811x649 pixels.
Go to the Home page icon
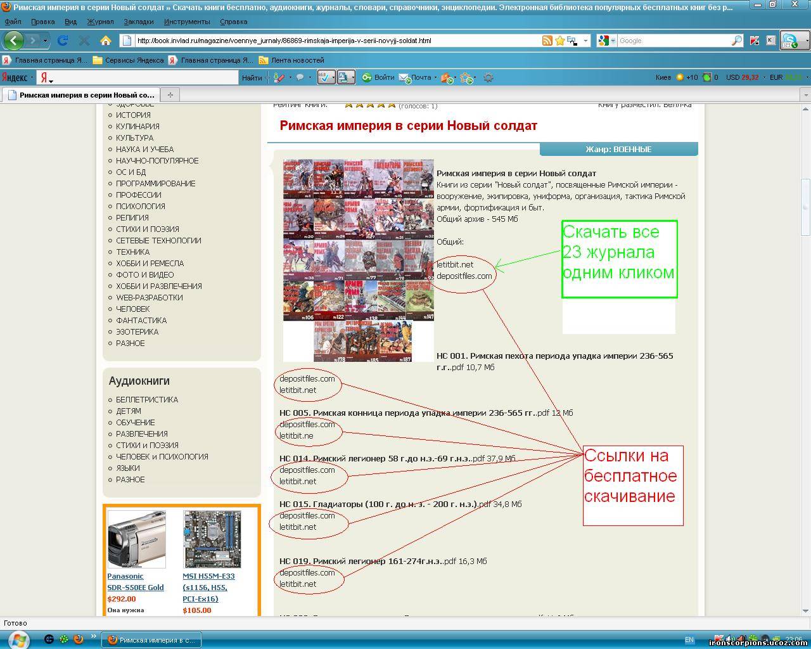click(x=105, y=41)
